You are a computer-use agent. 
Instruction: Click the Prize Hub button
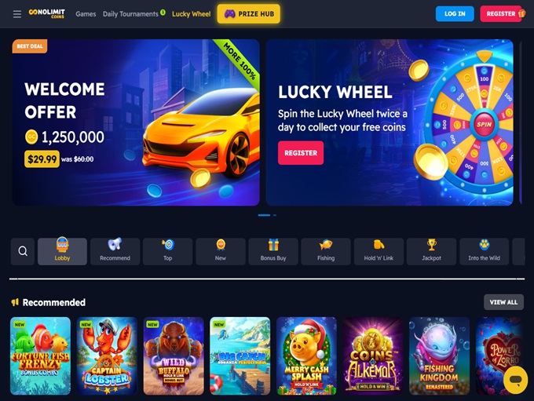tap(249, 14)
